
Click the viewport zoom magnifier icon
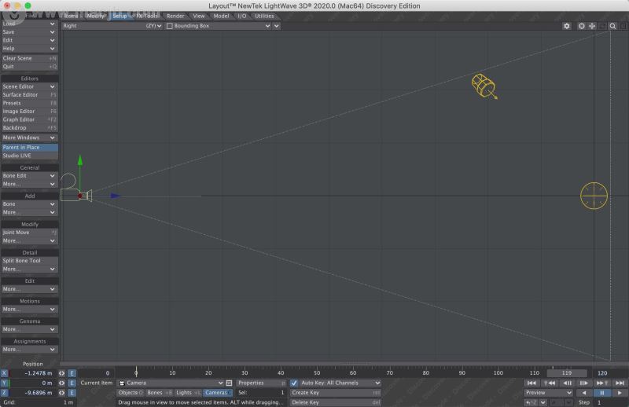tap(612, 26)
